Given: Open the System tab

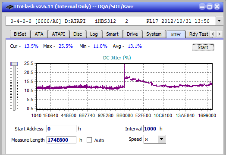Looking at the screenshot, I should point(154,34).
